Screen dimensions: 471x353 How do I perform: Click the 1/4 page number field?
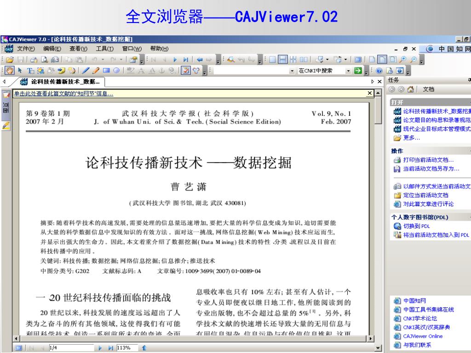point(71,347)
